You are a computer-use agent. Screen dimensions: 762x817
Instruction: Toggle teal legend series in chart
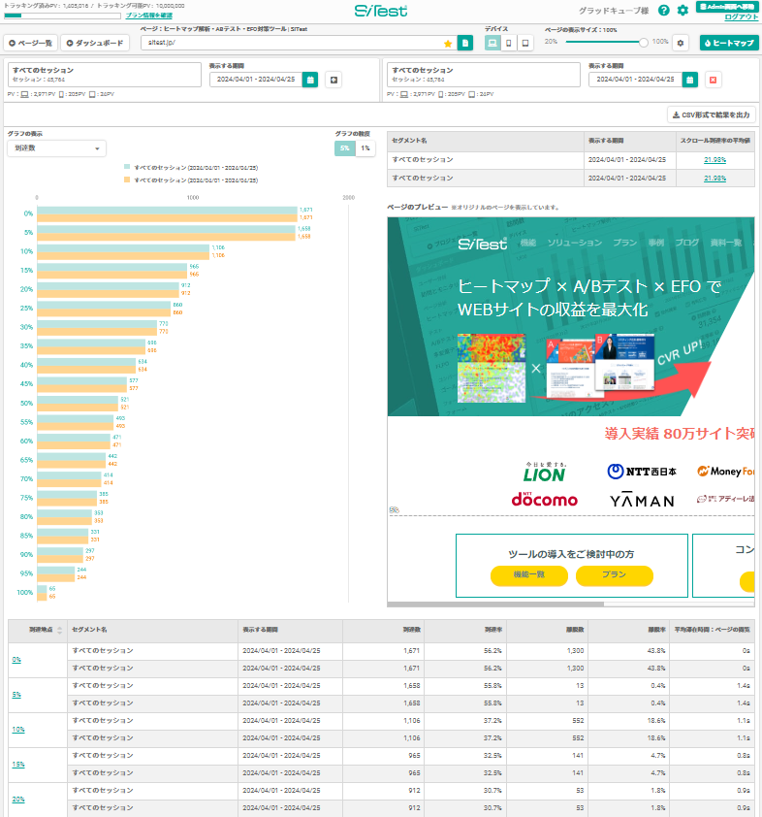coord(191,168)
